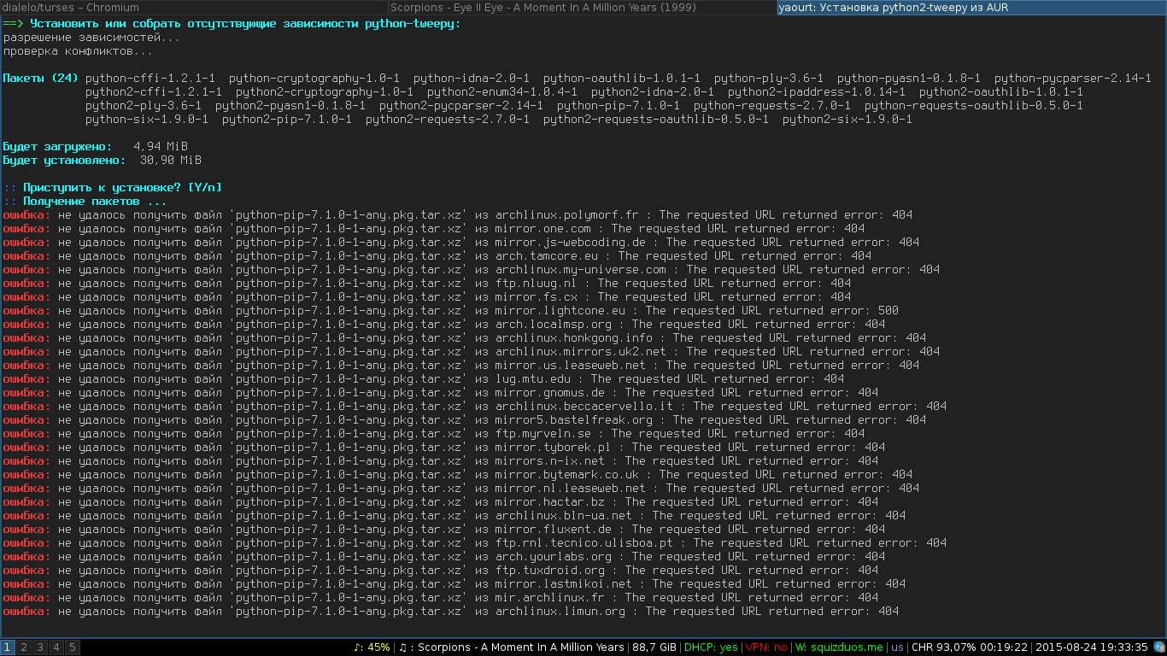Click the 'Будет установлено: 30,90 MiB' line
Screen dimensions: 1167x656
point(103,161)
